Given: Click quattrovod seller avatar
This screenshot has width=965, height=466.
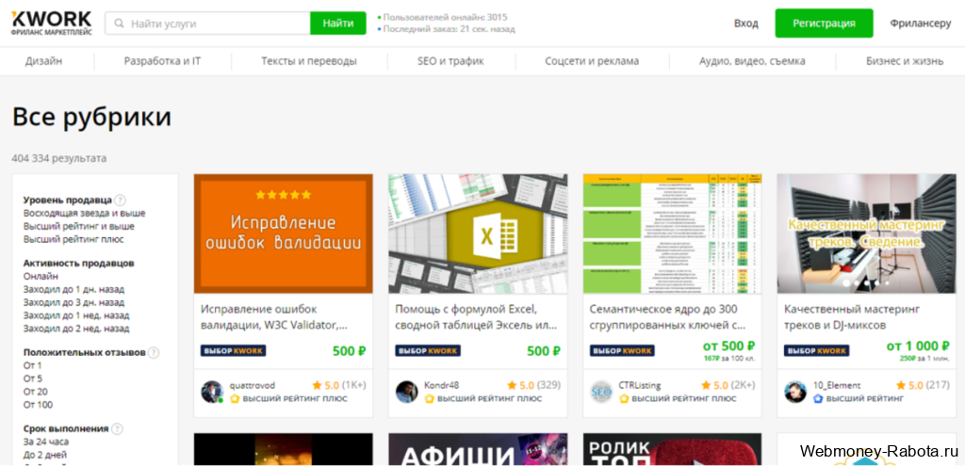Looking at the screenshot, I should point(212,392).
